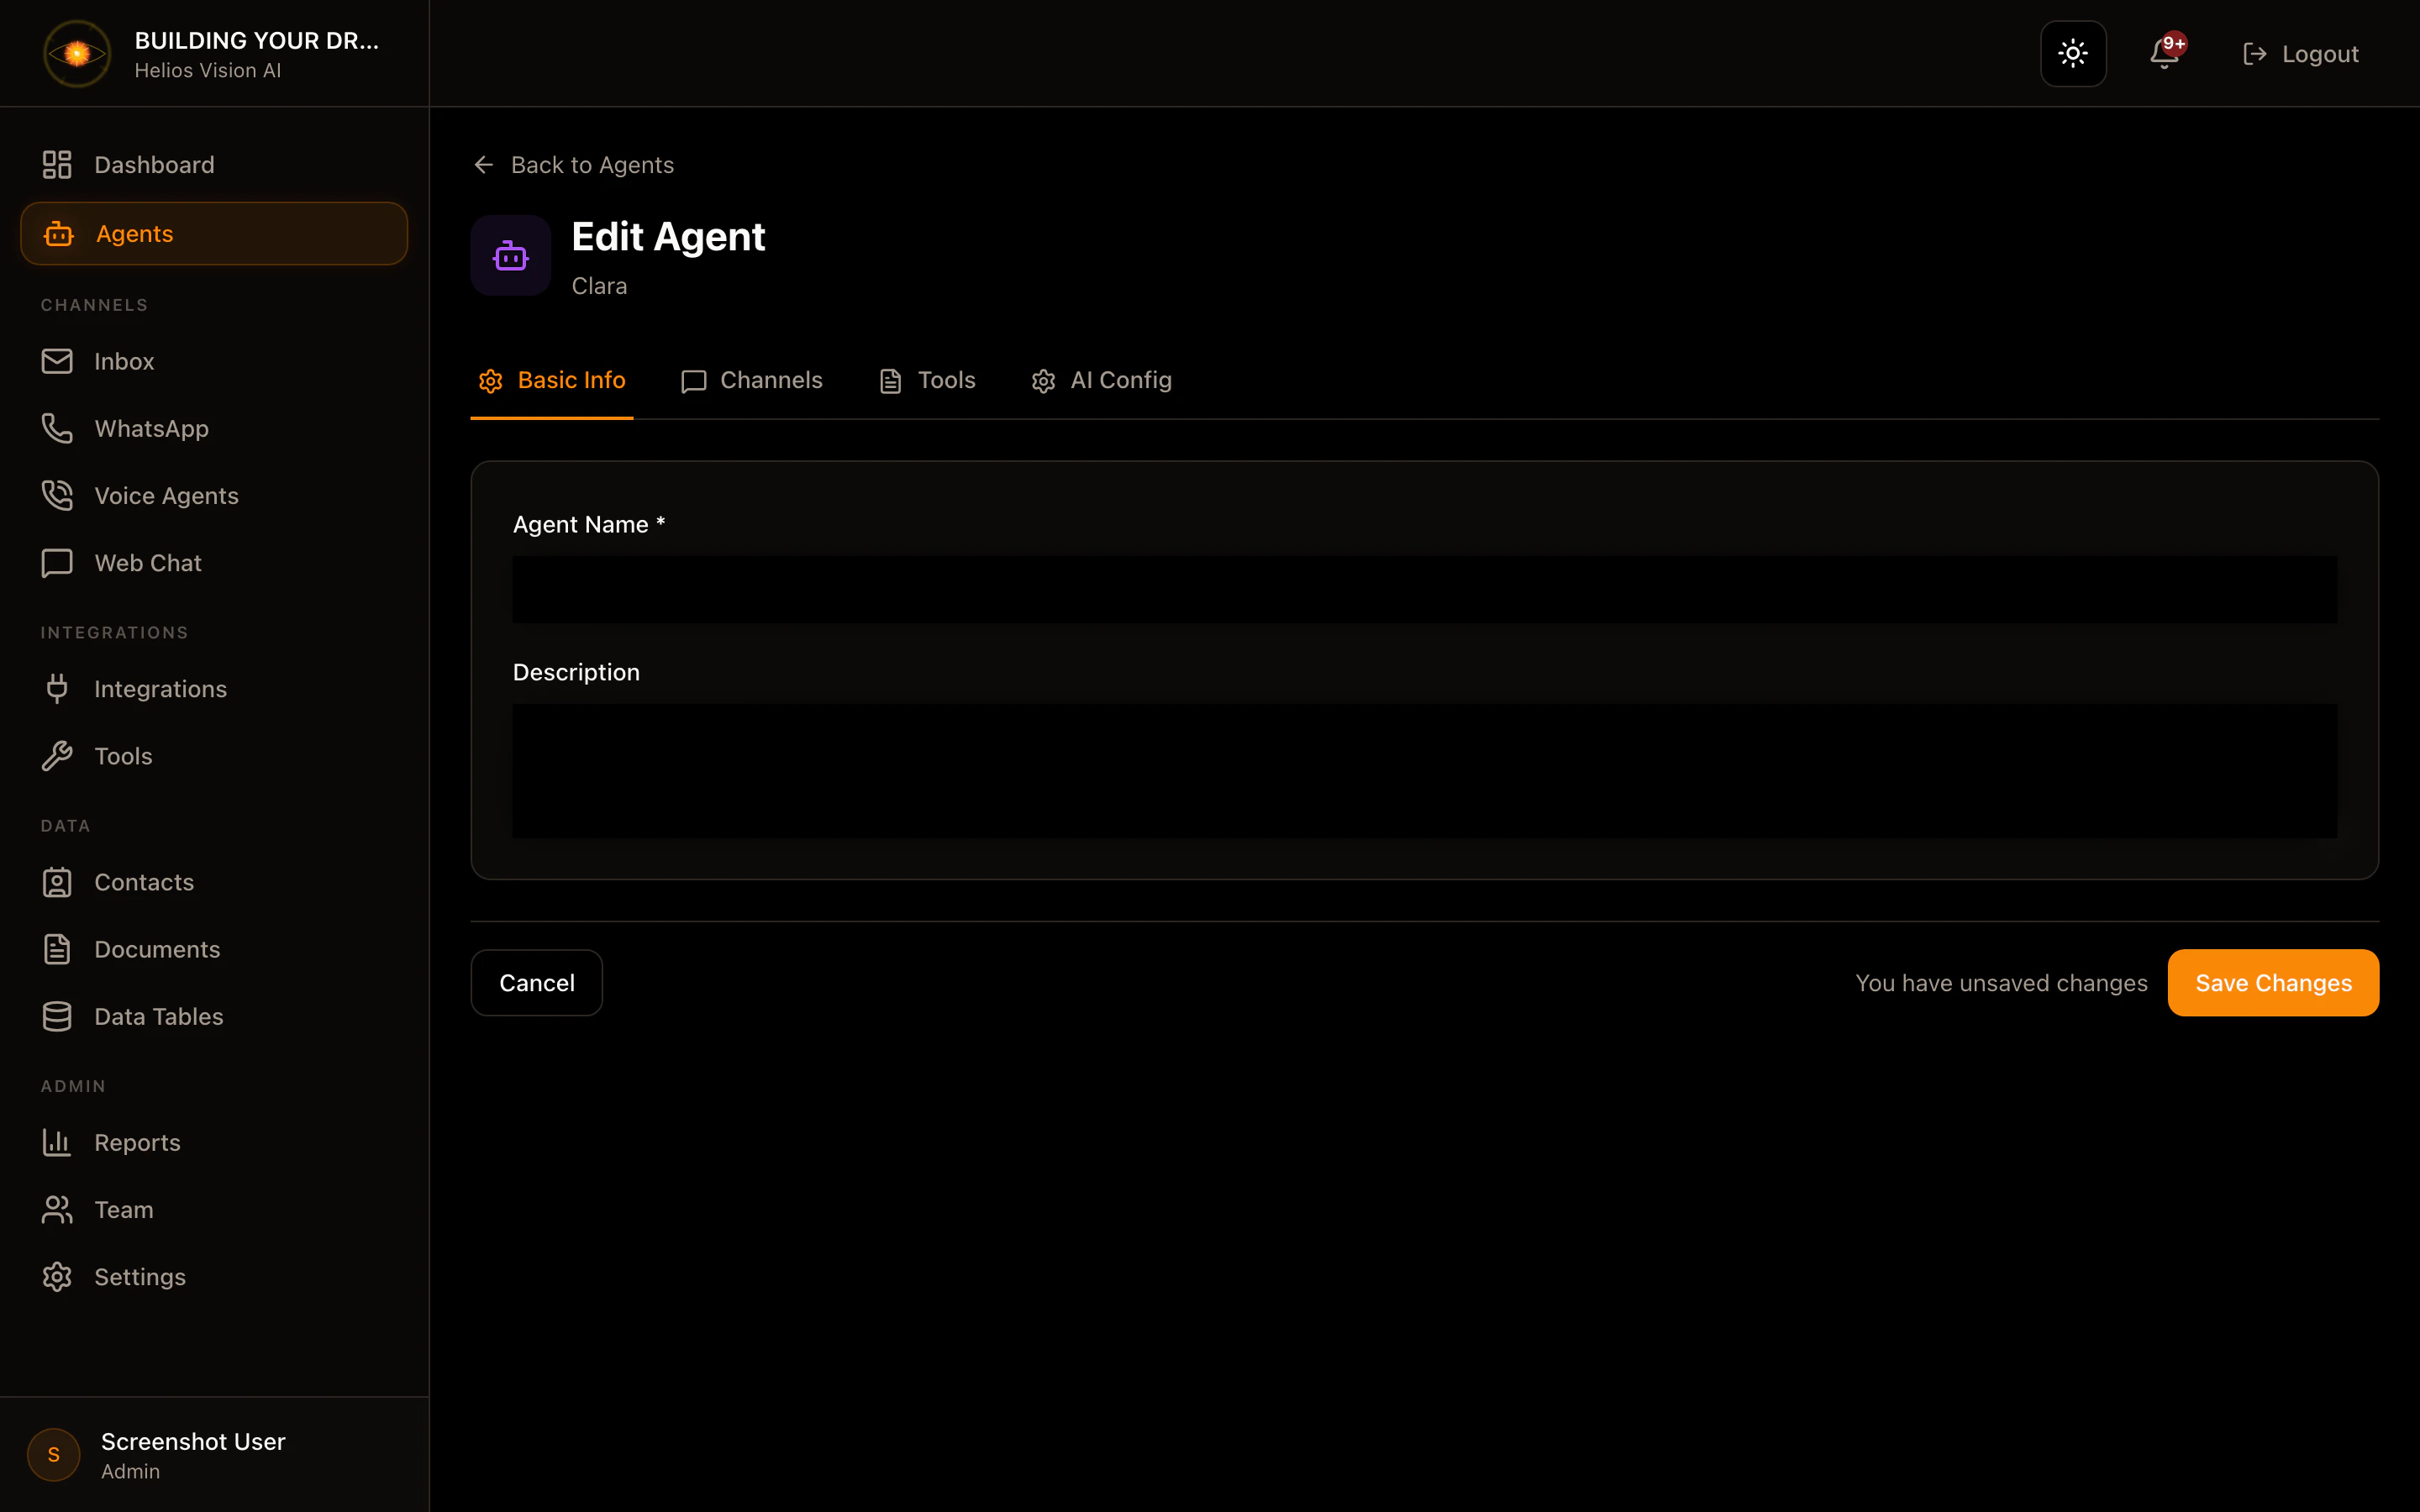Image resolution: width=2420 pixels, height=1512 pixels.
Task: Click the Integrations plug icon
Action: point(57,688)
